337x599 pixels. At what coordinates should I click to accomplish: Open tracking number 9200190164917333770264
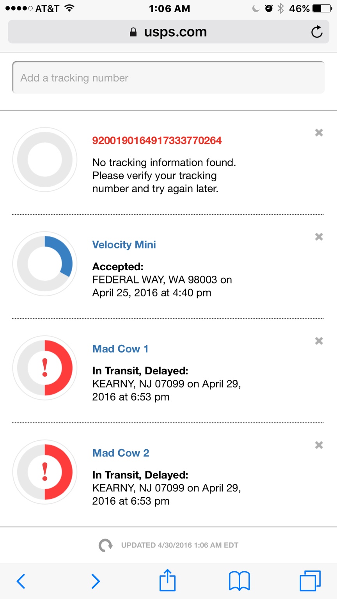click(x=157, y=140)
